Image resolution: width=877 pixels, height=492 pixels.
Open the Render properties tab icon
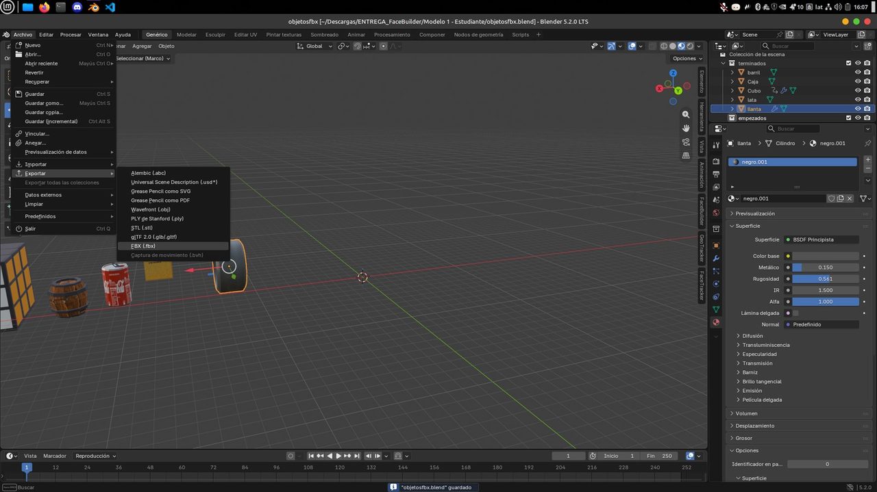(716, 161)
